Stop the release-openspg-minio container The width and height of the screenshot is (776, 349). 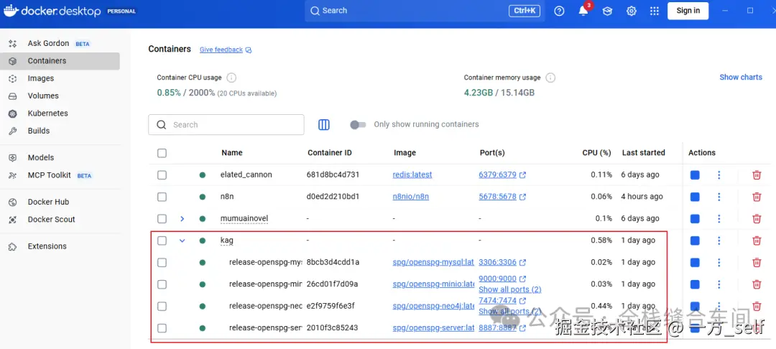(x=695, y=284)
